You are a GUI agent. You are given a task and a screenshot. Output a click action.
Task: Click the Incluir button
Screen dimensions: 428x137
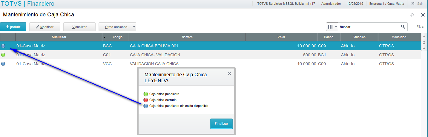[13, 27]
